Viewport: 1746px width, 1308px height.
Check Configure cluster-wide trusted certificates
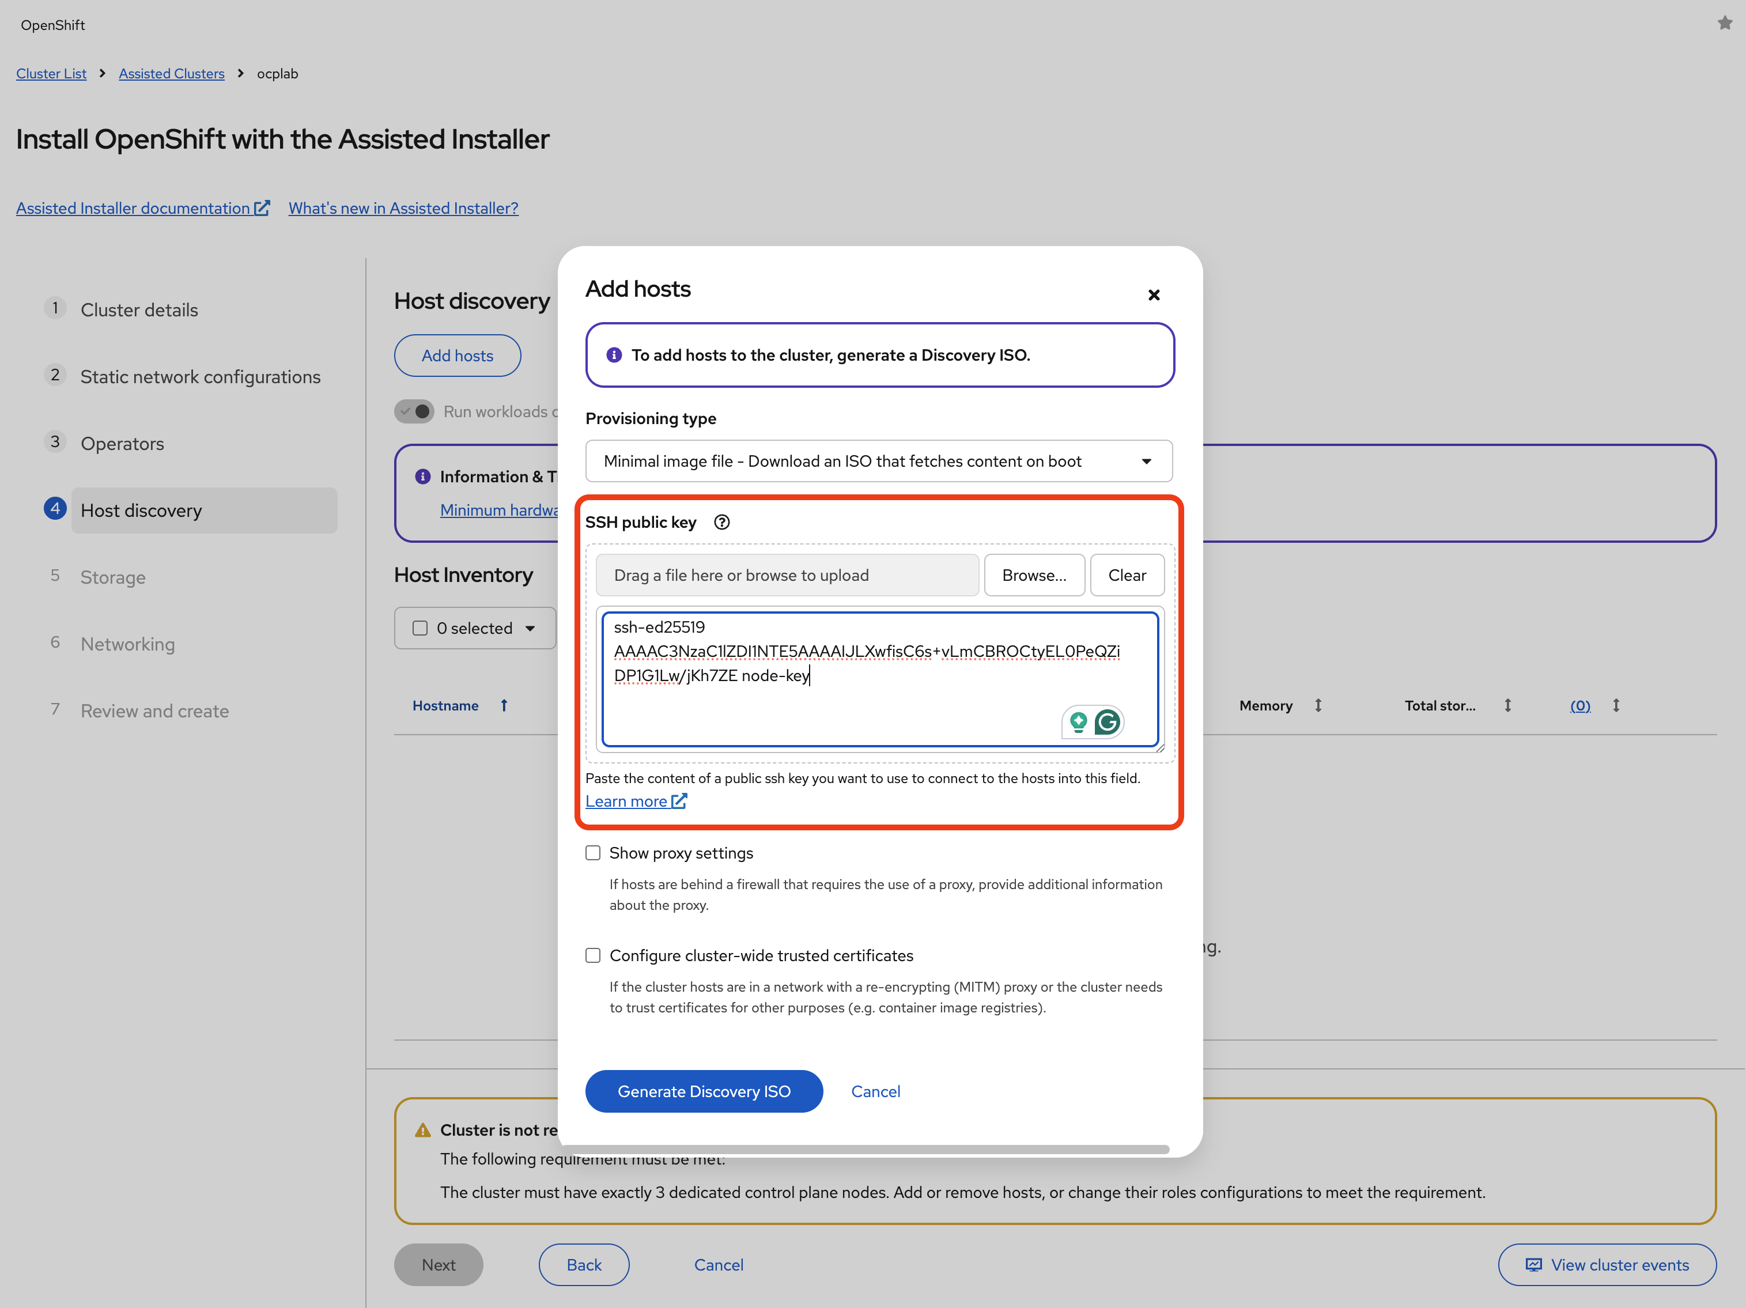(x=593, y=955)
